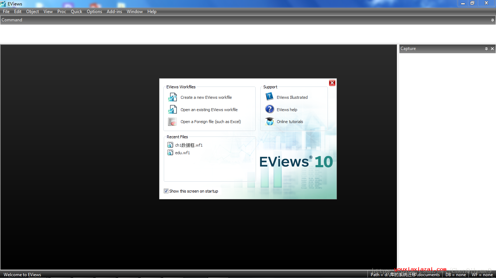Click the Path entry in status bar
The image size is (496, 278).
pyautogui.click(x=405, y=275)
